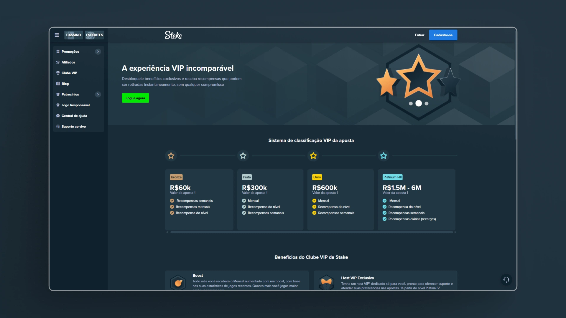Click the Bronze tier star icon

pos(171,155)
